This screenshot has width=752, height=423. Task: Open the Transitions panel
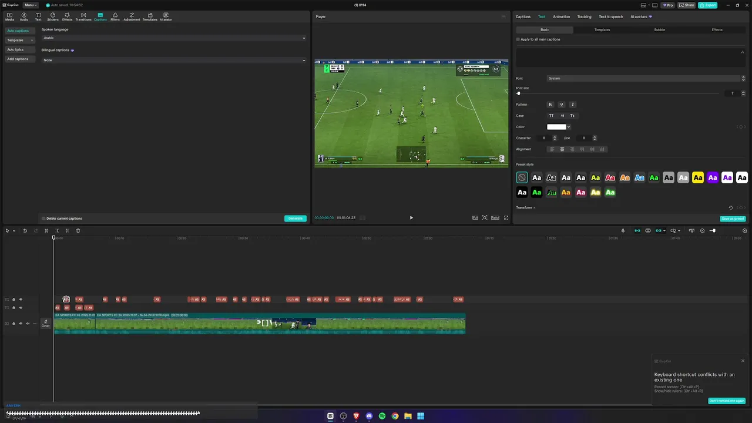pos(83,16)
